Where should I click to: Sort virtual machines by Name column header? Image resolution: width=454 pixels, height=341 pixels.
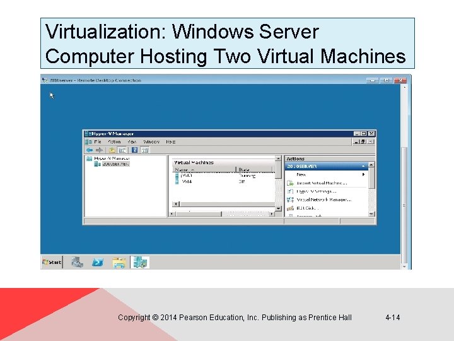(x=204, y=169)
